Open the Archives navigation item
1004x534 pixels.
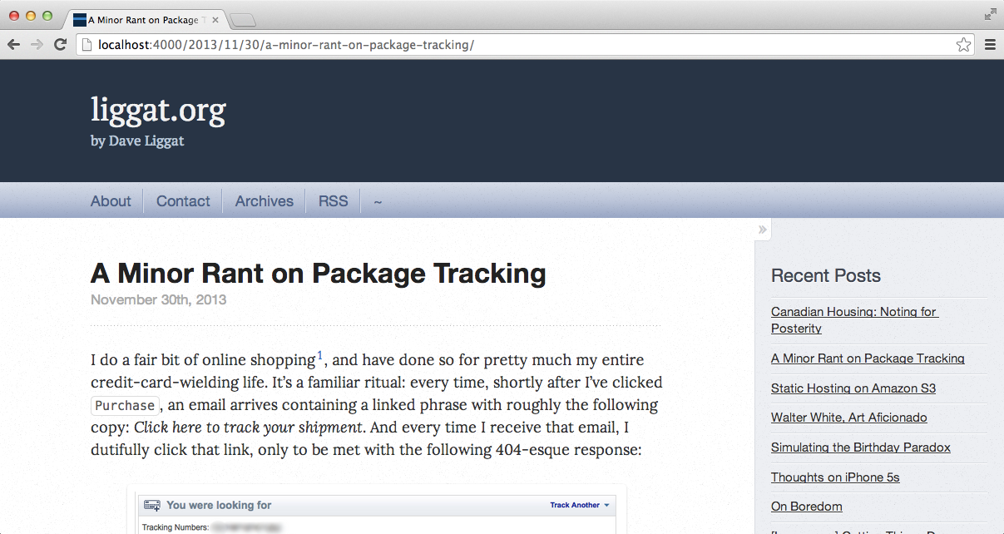click(x=264, y=201)
